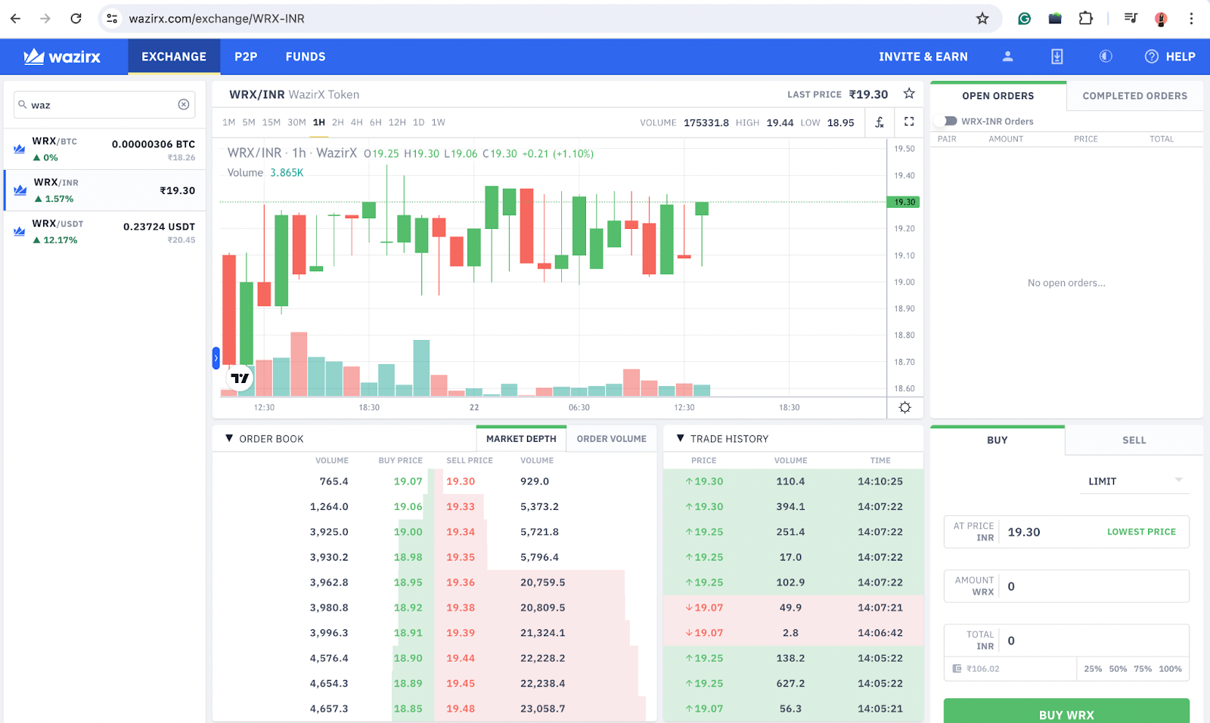1210x723 pixels.
Task: Choose 50% of balance
Action: click(1118, 669)
